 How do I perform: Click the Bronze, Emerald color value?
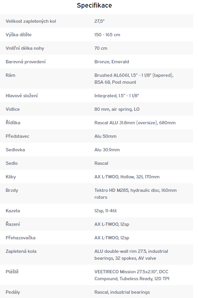112,62
